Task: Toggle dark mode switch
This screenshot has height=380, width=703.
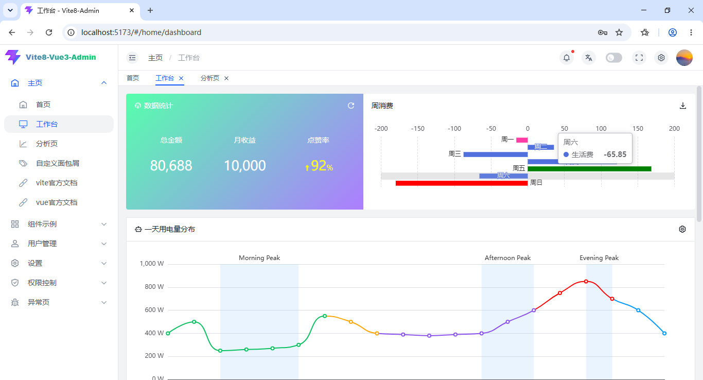Action: (x=614, y=58)
